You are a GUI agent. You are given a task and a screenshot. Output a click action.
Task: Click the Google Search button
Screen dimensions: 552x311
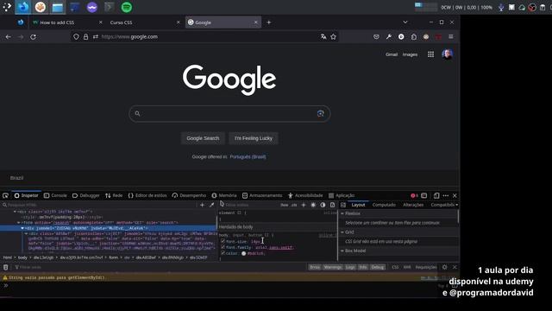(x=204, y=138)
